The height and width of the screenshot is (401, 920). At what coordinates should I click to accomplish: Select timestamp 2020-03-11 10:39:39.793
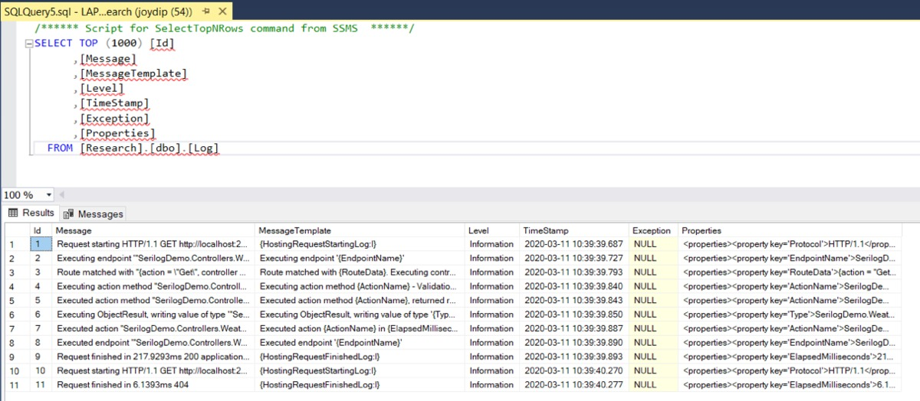574,272
